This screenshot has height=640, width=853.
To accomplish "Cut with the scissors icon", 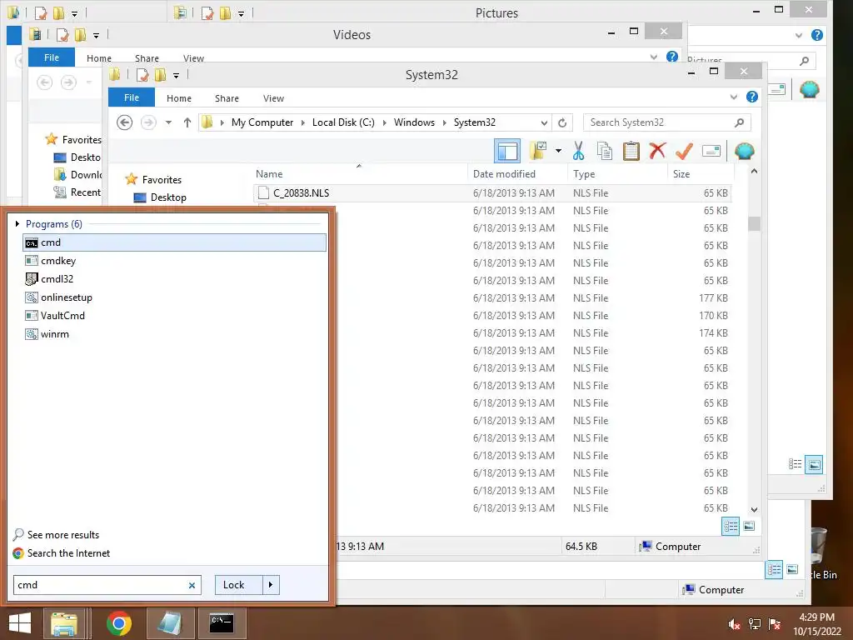I will (x=578, y=151).
